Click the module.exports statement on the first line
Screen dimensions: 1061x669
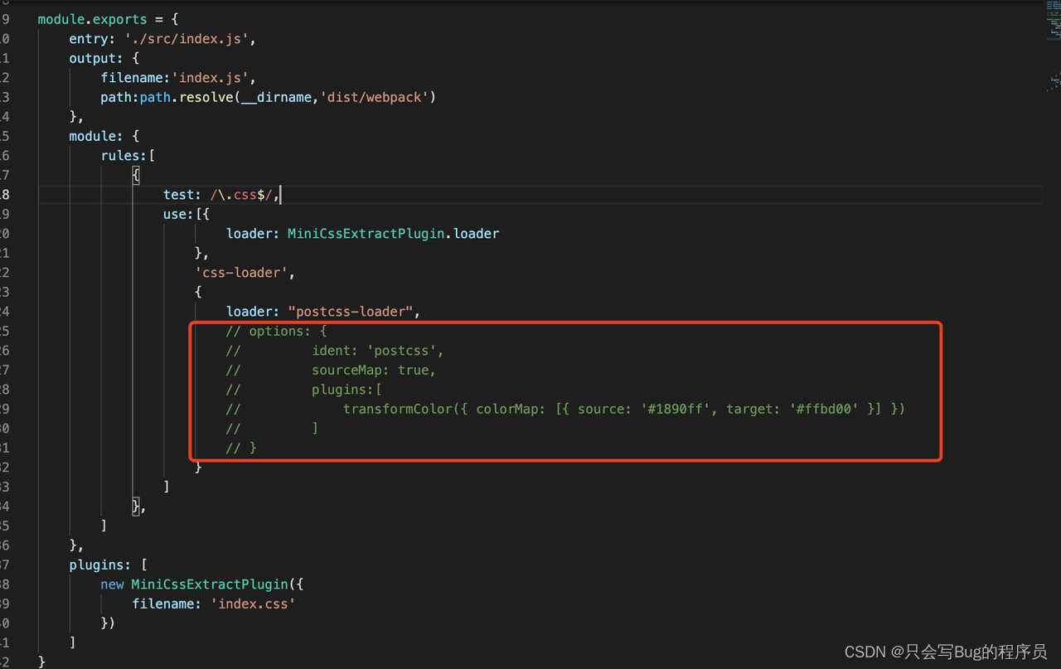pyautogui.click(x=92, y=19)
